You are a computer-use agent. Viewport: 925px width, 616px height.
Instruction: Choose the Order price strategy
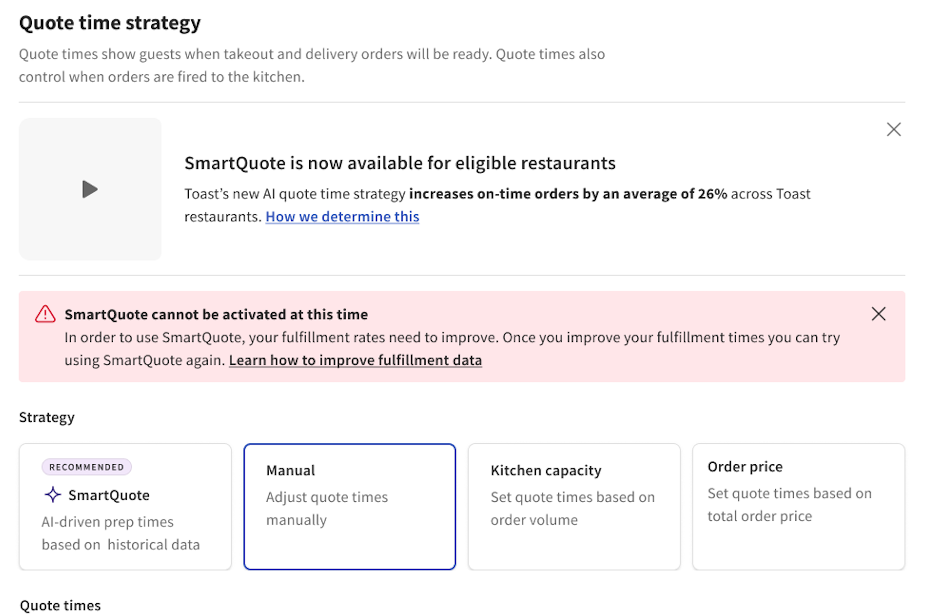tap(798, 506)
